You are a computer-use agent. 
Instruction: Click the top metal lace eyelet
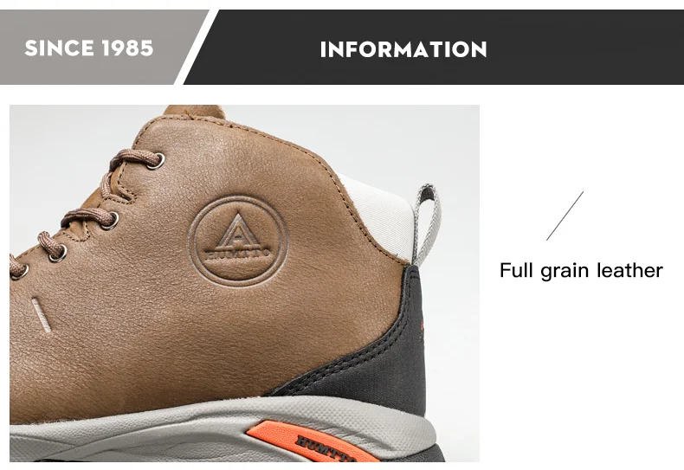157,161
